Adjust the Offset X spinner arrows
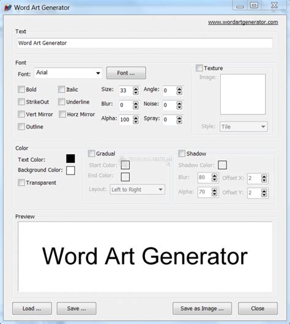Viewport: 290px width, 324px height. tap(264, 178)
